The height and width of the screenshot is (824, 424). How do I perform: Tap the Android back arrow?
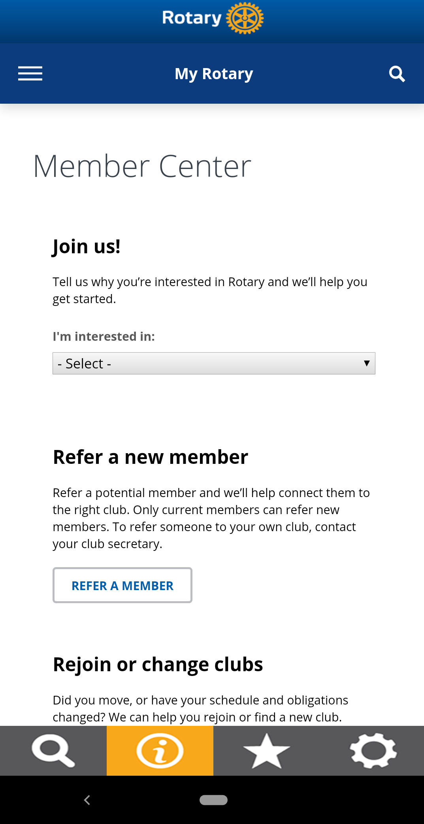(87, 800)
